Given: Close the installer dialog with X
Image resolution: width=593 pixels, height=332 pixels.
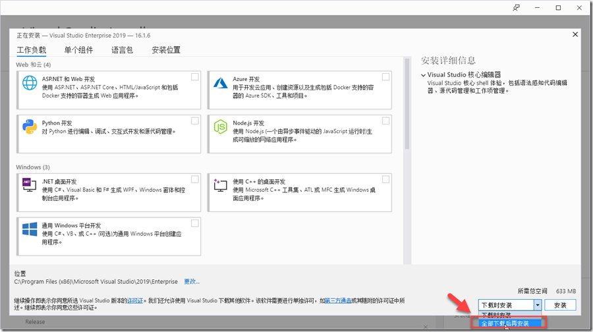Looking at the screenshot, I should tap(575, 34).
